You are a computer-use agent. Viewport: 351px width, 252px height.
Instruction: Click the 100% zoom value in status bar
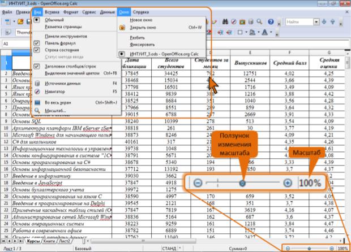(x=343, y=249)
